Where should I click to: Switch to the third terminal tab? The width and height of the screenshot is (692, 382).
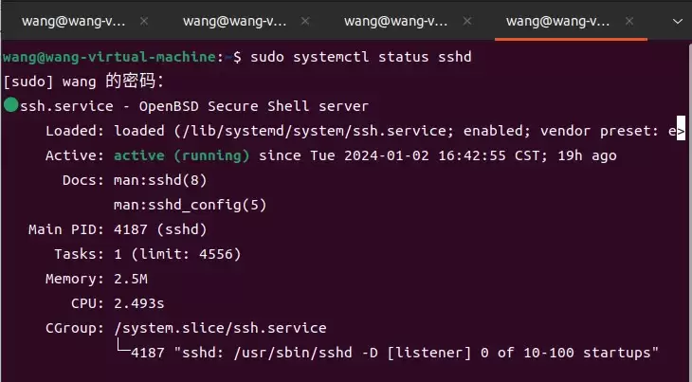pyautogui.click(x=396, y=21)
